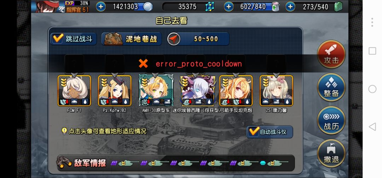Viewport: 382px width, 178px height.
Task: Select the Pz.Kpfw.B2 unit portrait
Action: tap(115, 91)
